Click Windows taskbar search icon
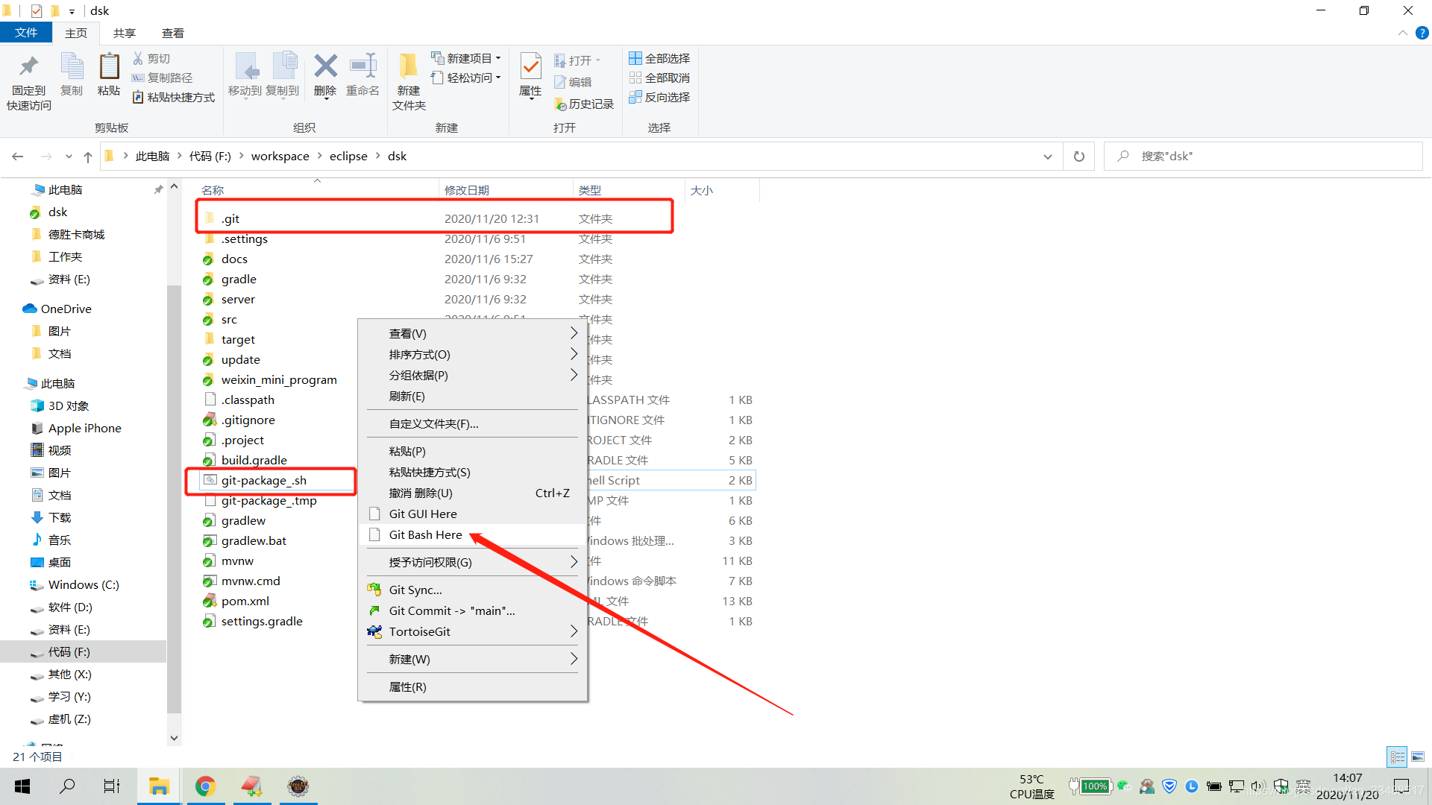1432x805 pixels. point(68,786)
